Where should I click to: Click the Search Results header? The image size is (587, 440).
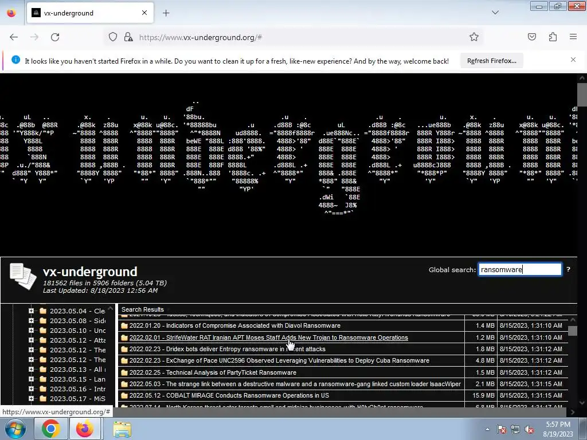coord(143,309)
